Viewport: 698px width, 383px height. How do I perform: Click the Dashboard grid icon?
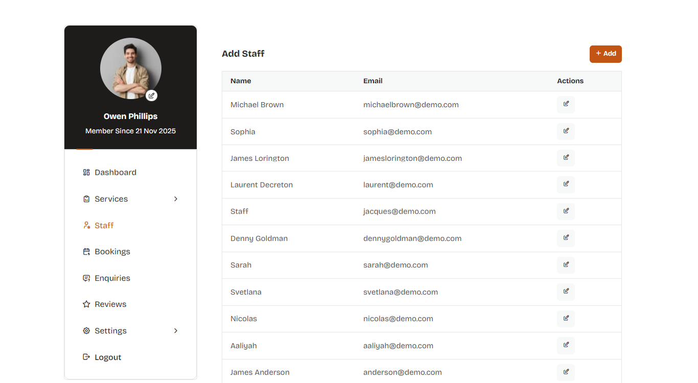[86, 173]
